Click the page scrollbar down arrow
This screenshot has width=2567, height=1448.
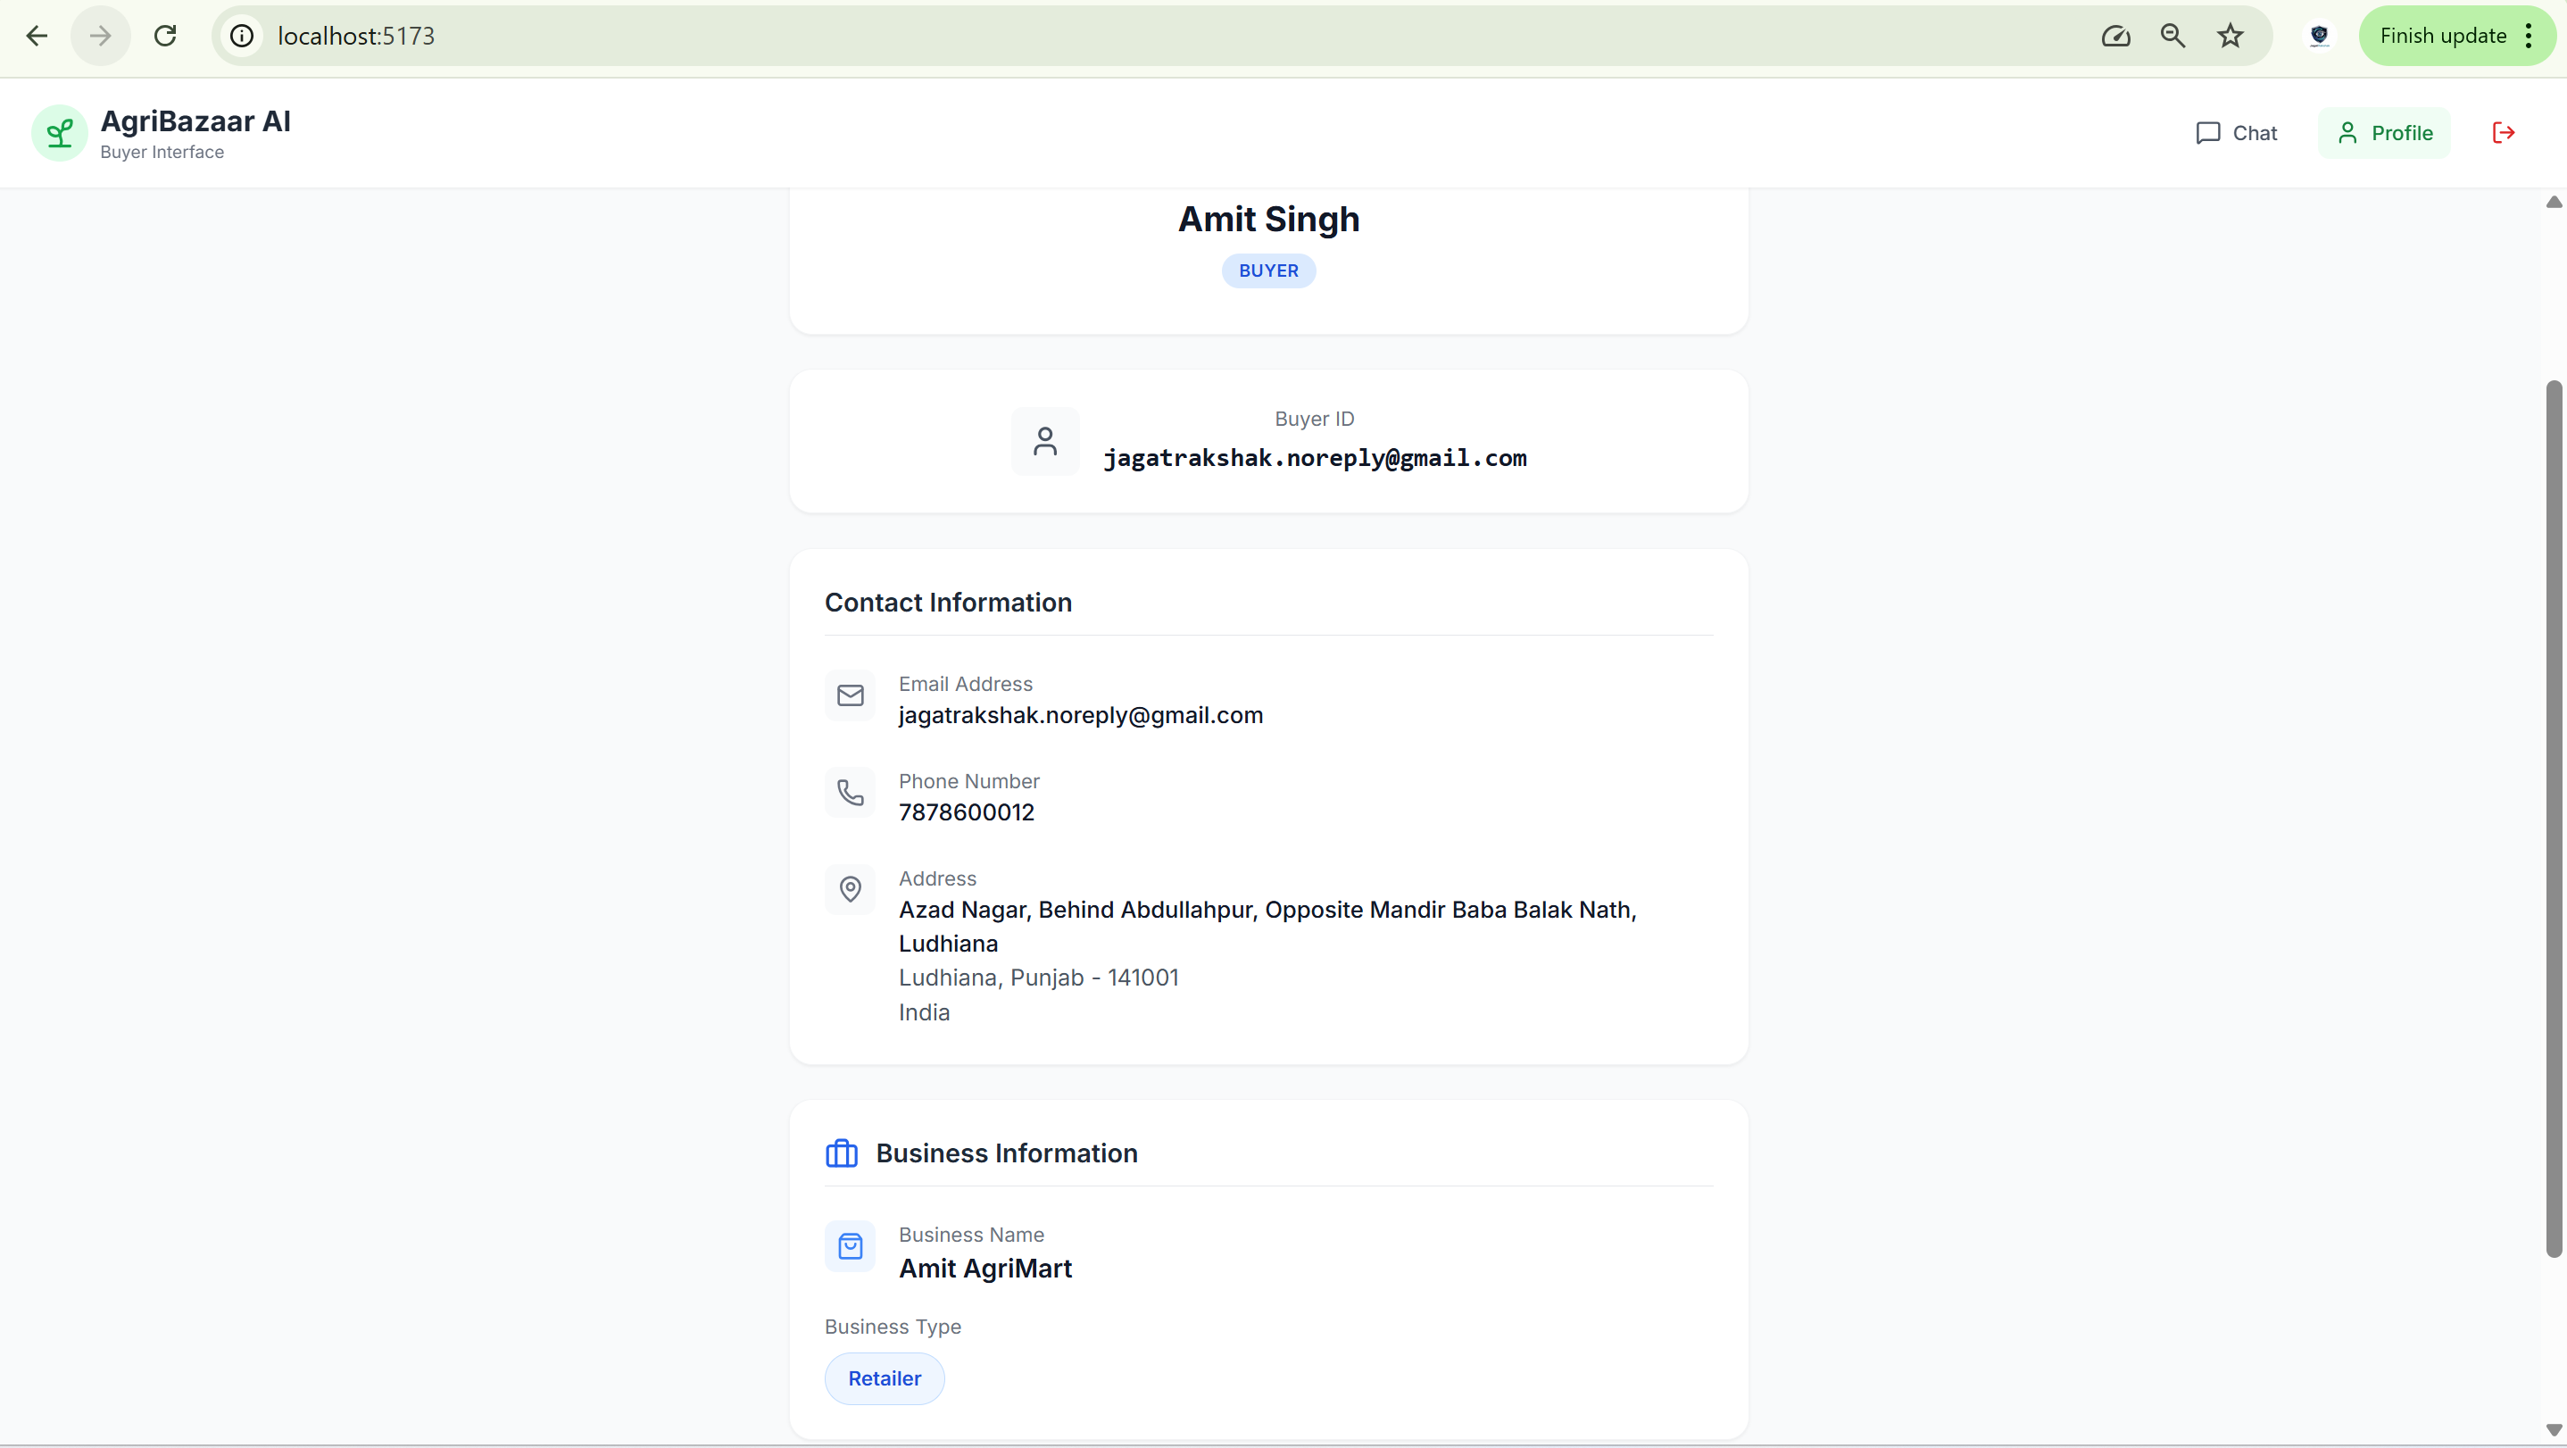[x=2553, y=1430]
